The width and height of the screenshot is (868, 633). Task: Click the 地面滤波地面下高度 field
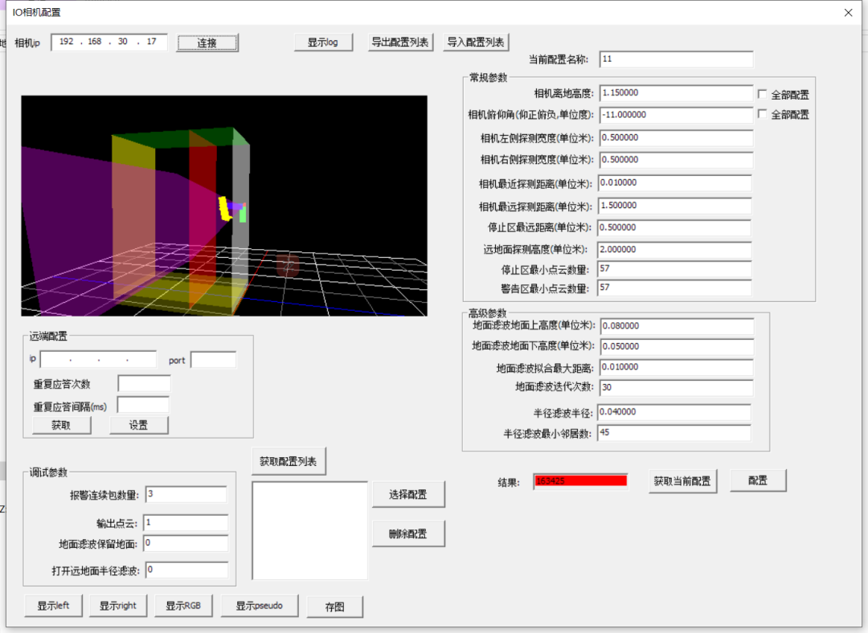[x=677, y=346]
